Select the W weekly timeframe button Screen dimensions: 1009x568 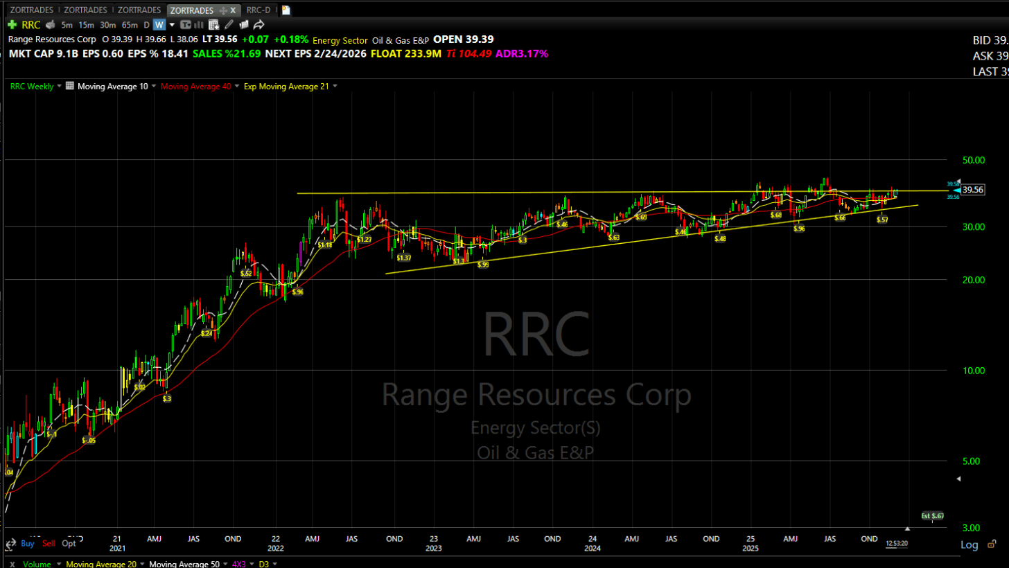click(159, 25)
